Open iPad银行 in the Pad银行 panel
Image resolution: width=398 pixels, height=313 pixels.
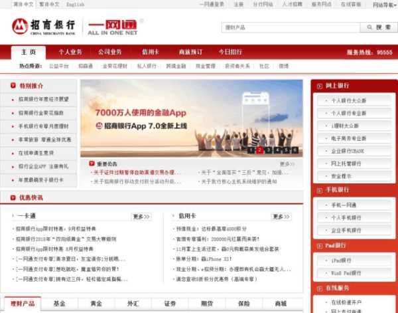pyautogui.click(x=354, y=261)
